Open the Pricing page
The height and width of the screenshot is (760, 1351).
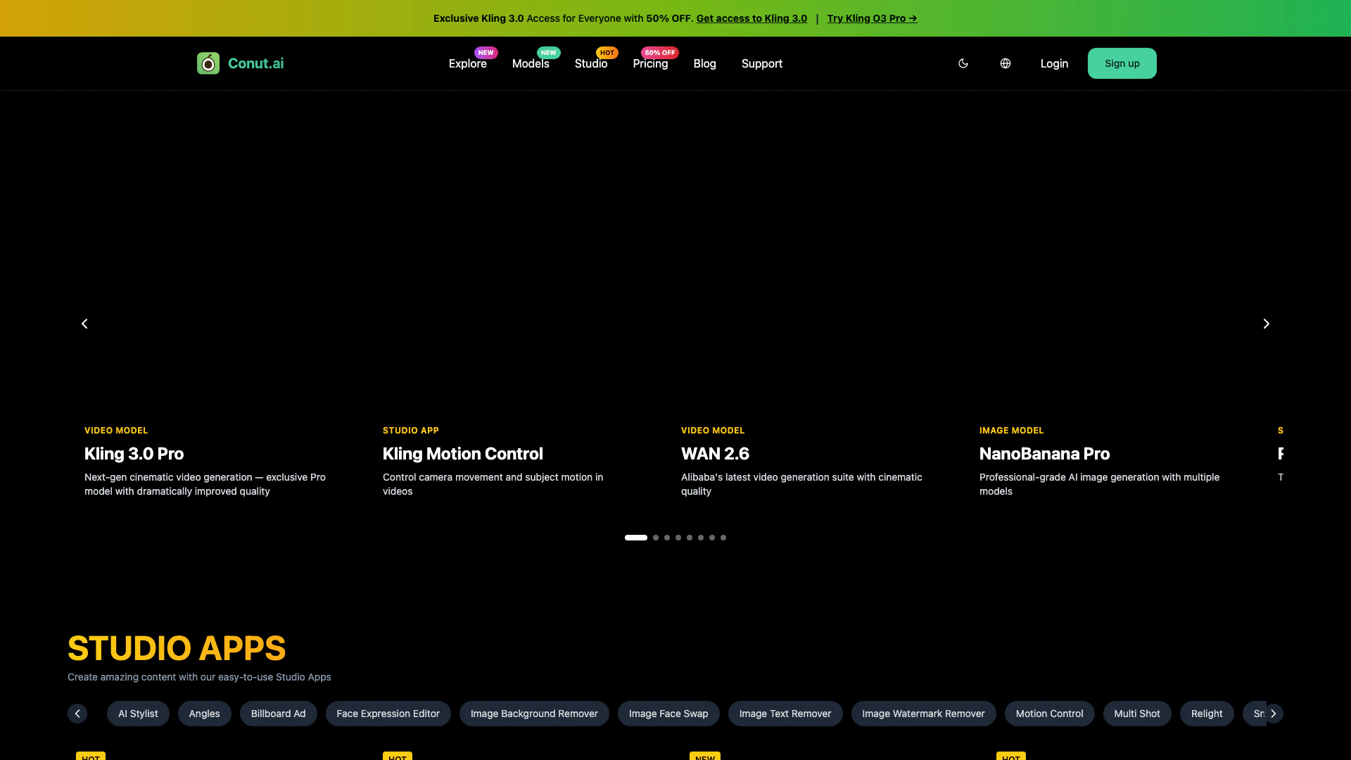(650, 64)
